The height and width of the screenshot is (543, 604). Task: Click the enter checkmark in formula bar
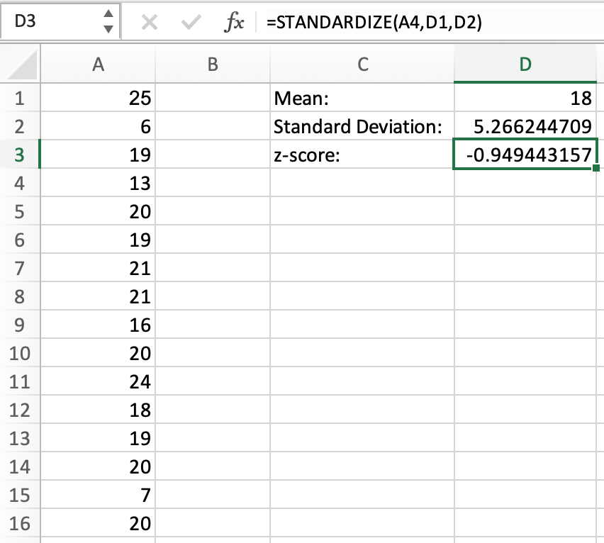click(190, 23)
